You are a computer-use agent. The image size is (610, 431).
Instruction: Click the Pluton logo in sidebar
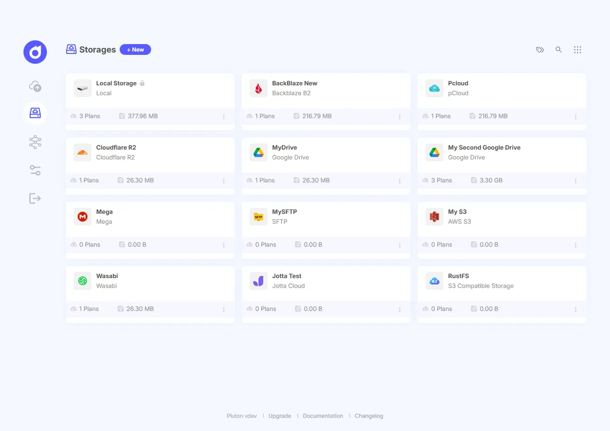point(35,52)
